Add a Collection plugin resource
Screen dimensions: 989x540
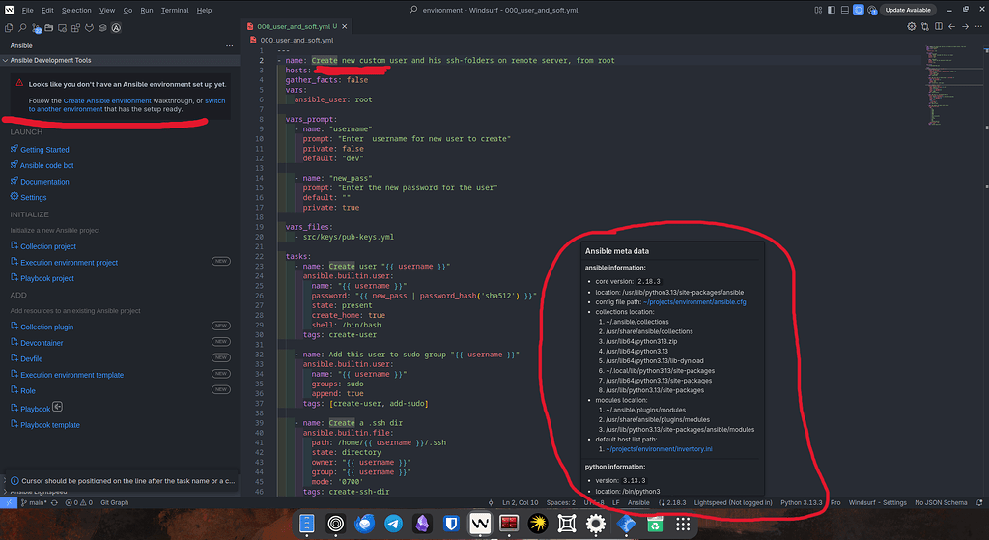46,327
